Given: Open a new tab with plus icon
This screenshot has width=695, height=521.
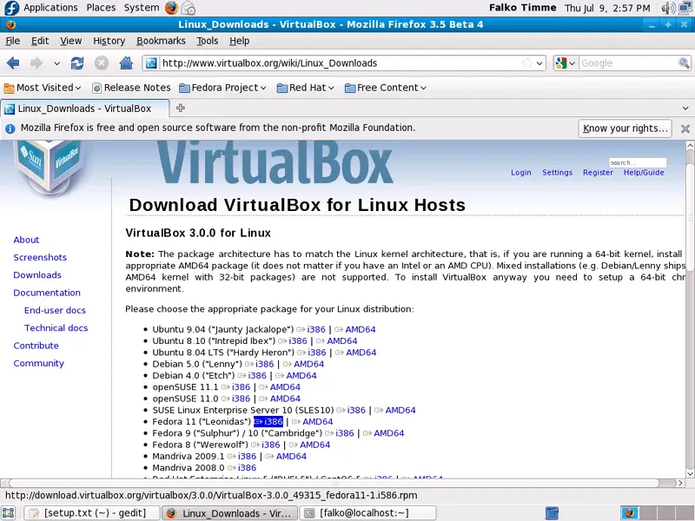Looking at the screenshot, I should coord(181,108).
